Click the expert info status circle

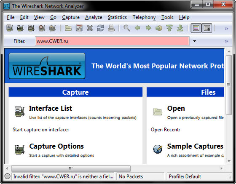click(x=8, y=176)
